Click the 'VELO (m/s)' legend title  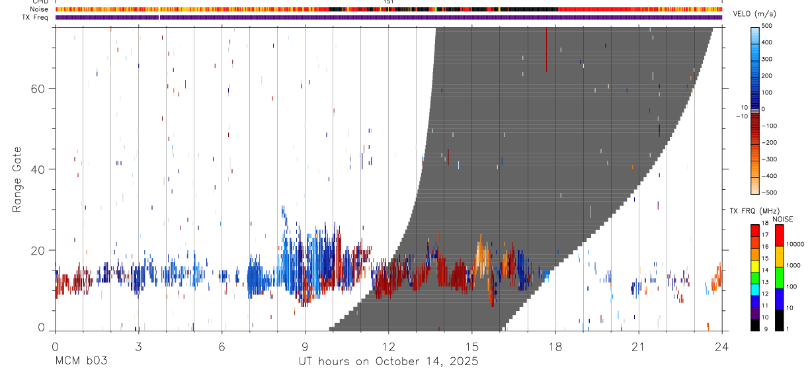click(x=755, y=15)
